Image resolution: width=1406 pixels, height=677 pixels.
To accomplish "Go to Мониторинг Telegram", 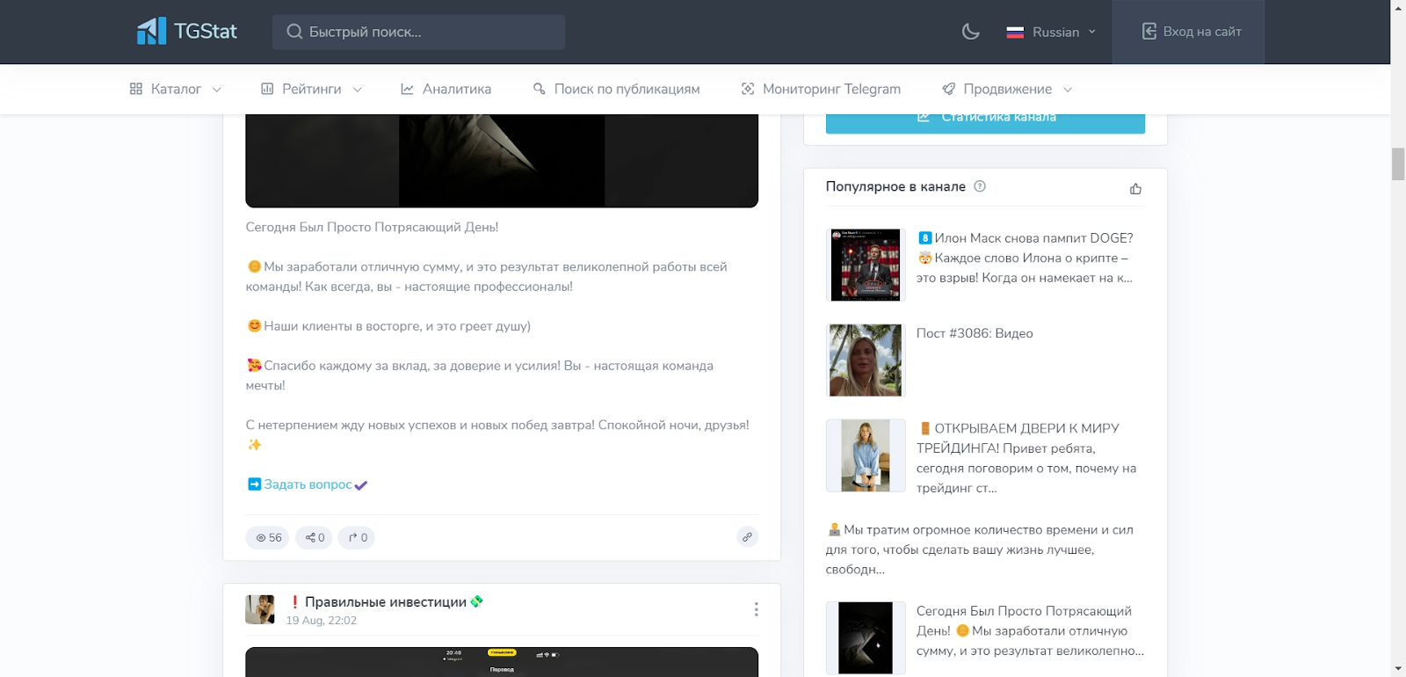I will [821, 89].
